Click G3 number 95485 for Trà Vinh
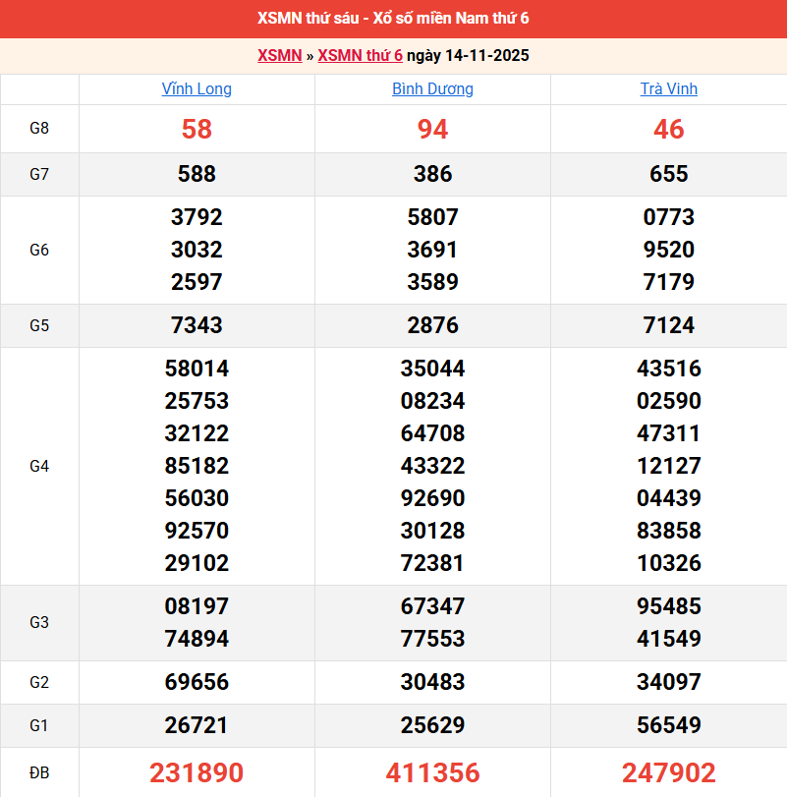The height and width of the screenshot is (797, 787). pos(668,606)
